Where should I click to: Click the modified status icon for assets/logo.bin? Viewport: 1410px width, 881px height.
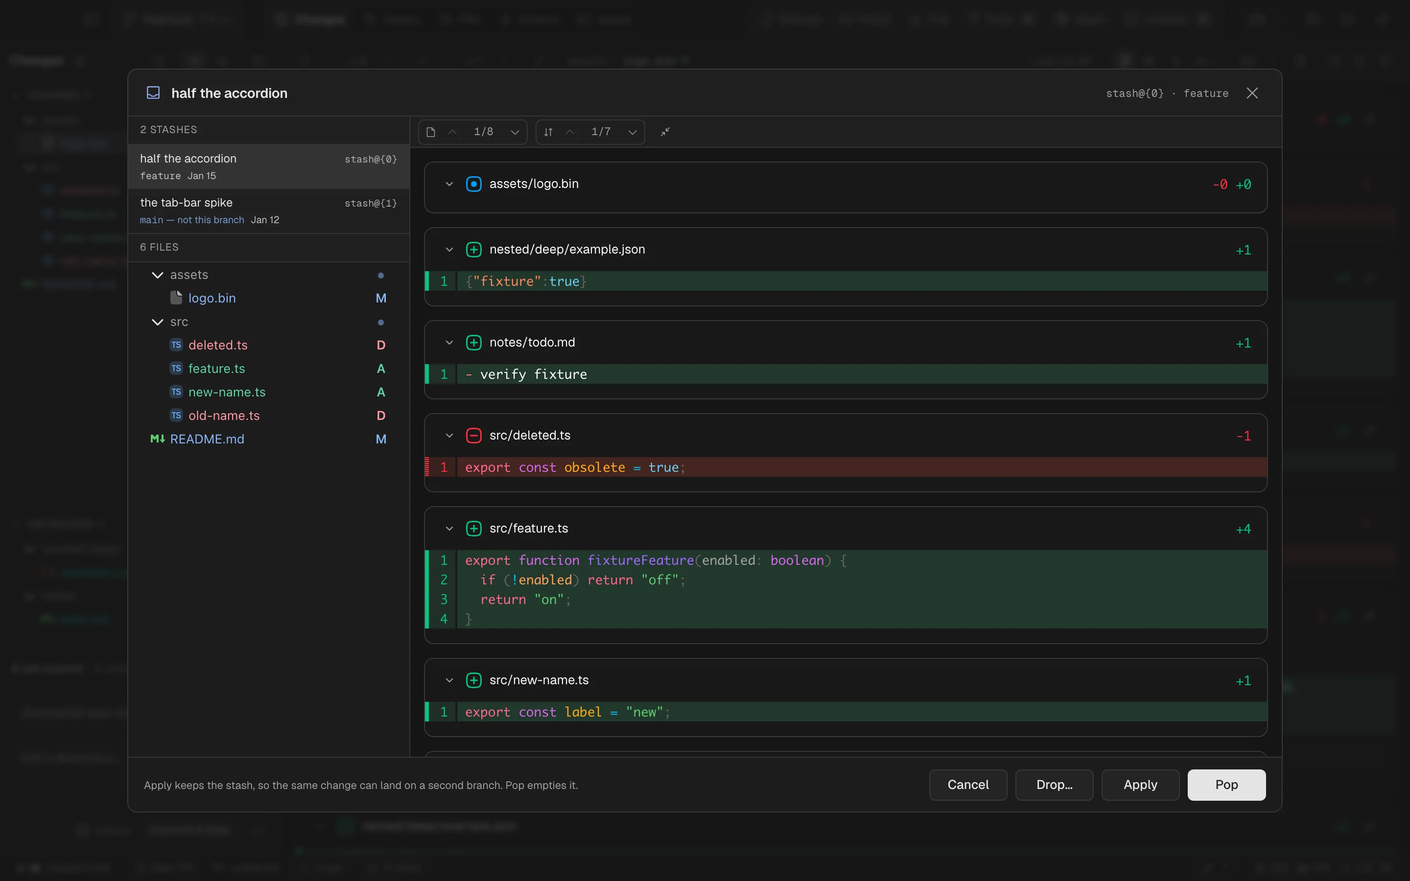[x=474, y=184]
